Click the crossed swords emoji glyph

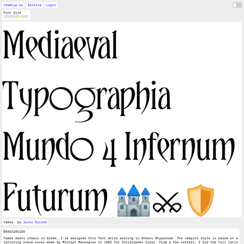coord(167,202)
